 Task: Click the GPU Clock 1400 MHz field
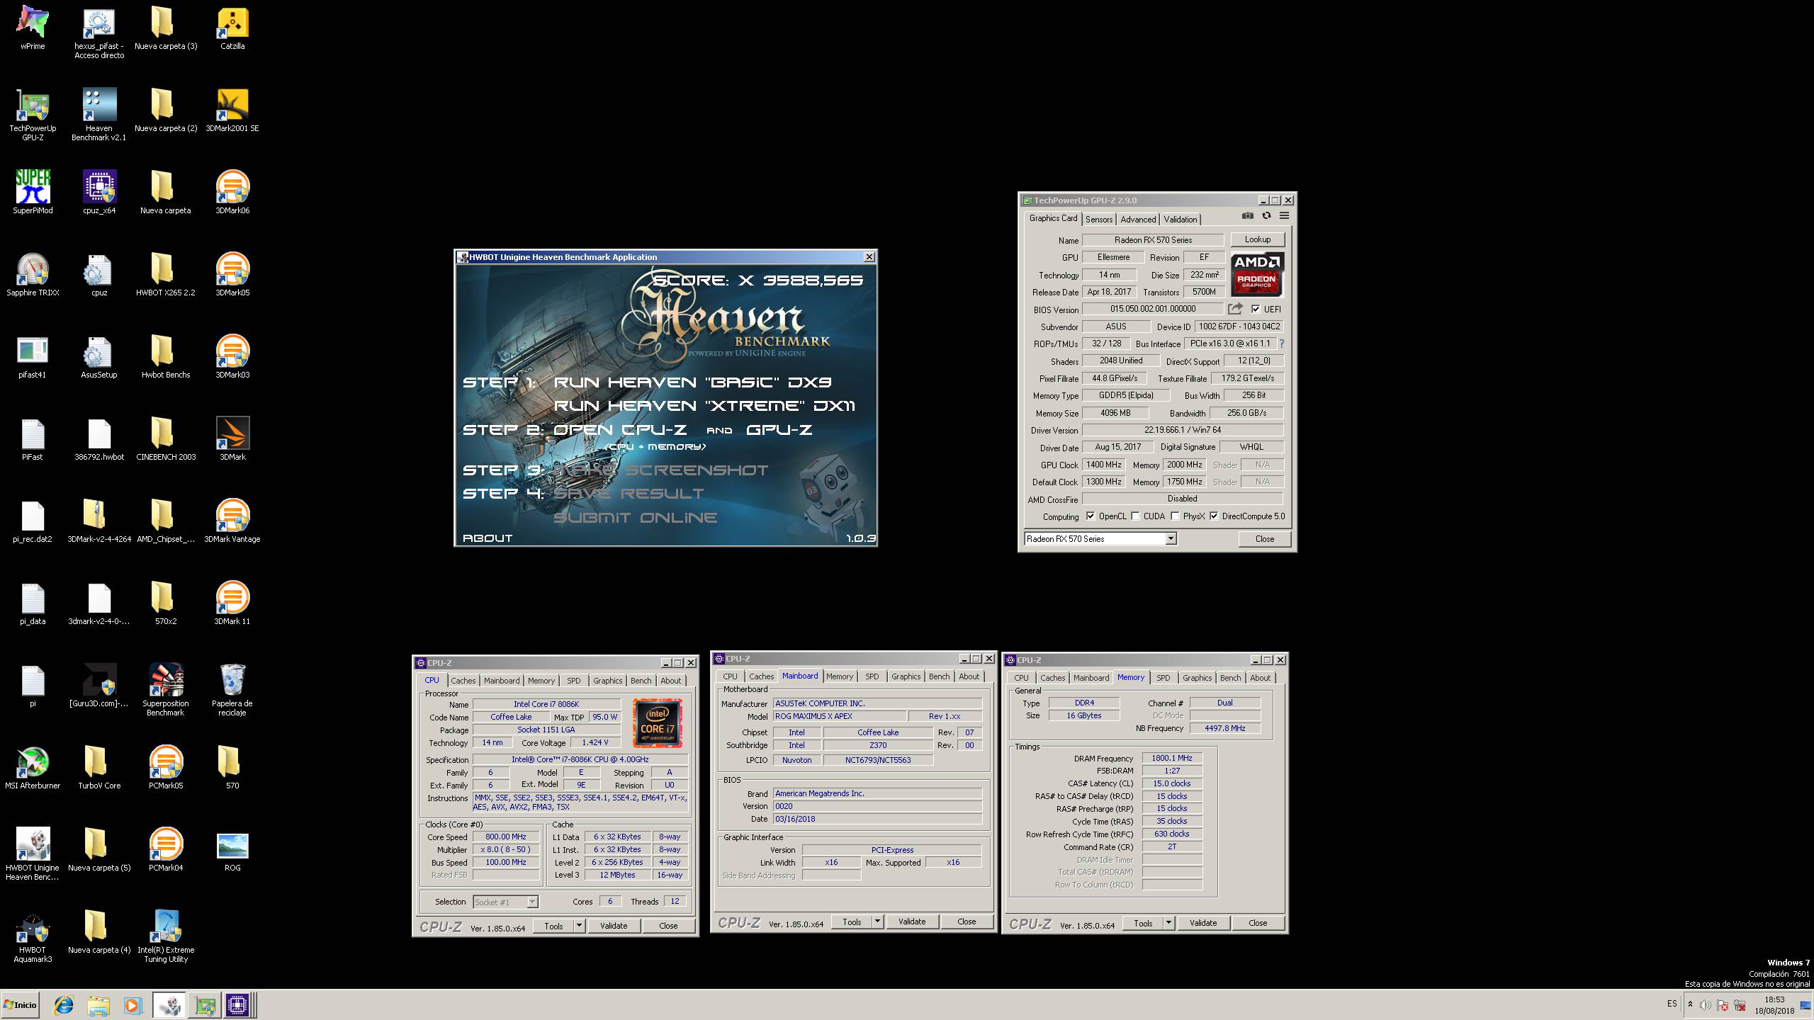click(1104, 465)
